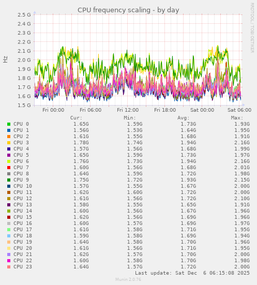
Task: Click the 'Min:' column header
Action: [130, 118]
